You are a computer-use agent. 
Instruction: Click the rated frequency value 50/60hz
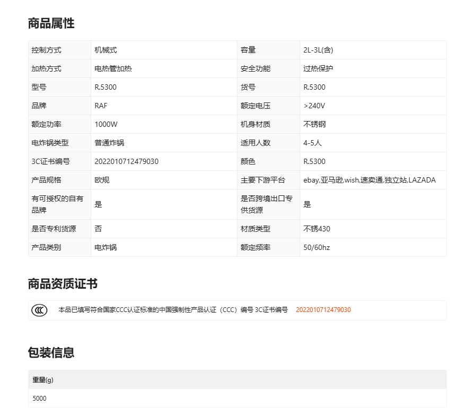[317, 247]
